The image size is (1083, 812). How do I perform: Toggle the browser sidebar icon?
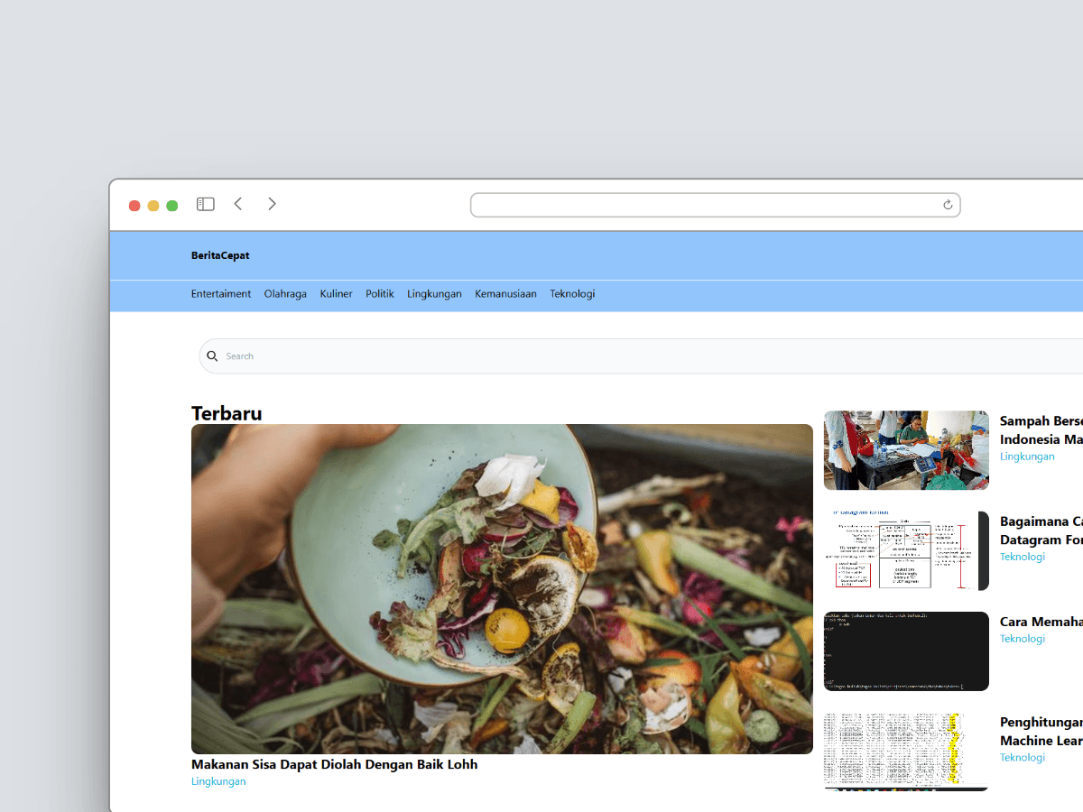[206, 204]
